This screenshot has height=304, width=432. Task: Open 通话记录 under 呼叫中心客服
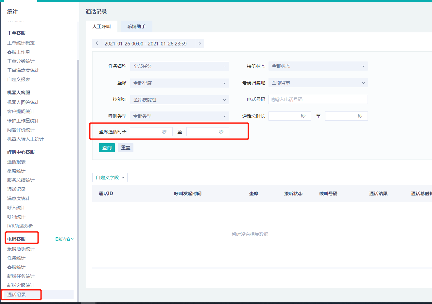16,189
